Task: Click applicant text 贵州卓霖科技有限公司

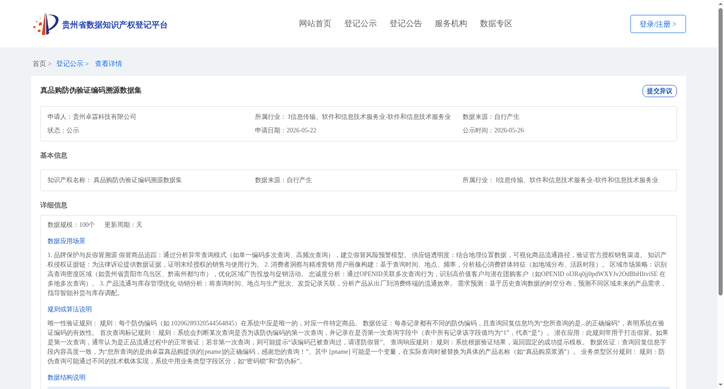Action: tap(105, 117)
